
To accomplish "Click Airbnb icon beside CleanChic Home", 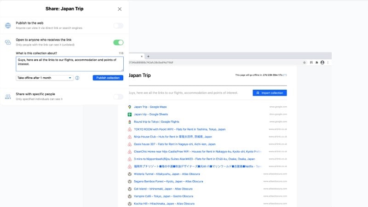I will [x=130, y=152].
